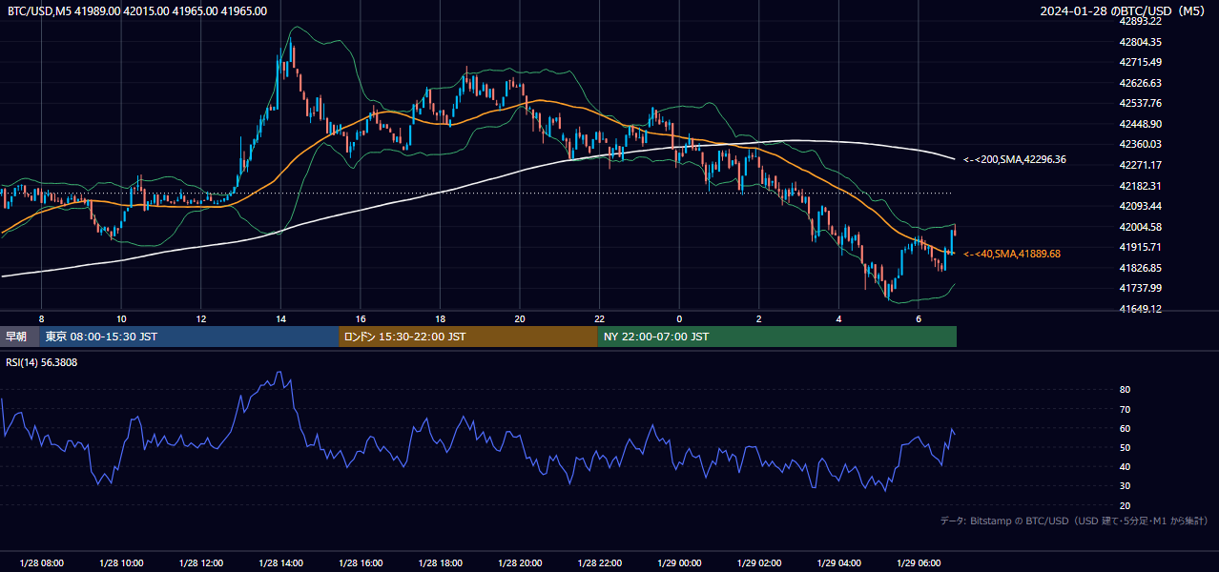This screenshot has width=1219, height=572.
Task: Click RSI axis level 40
Action: 1126,466
